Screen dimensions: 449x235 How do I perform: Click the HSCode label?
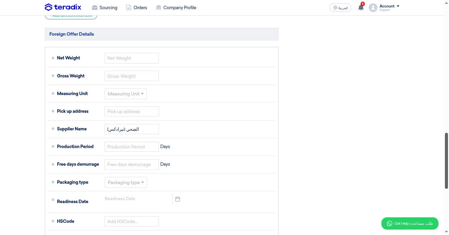pyautogui.click(x=66, y=221)
